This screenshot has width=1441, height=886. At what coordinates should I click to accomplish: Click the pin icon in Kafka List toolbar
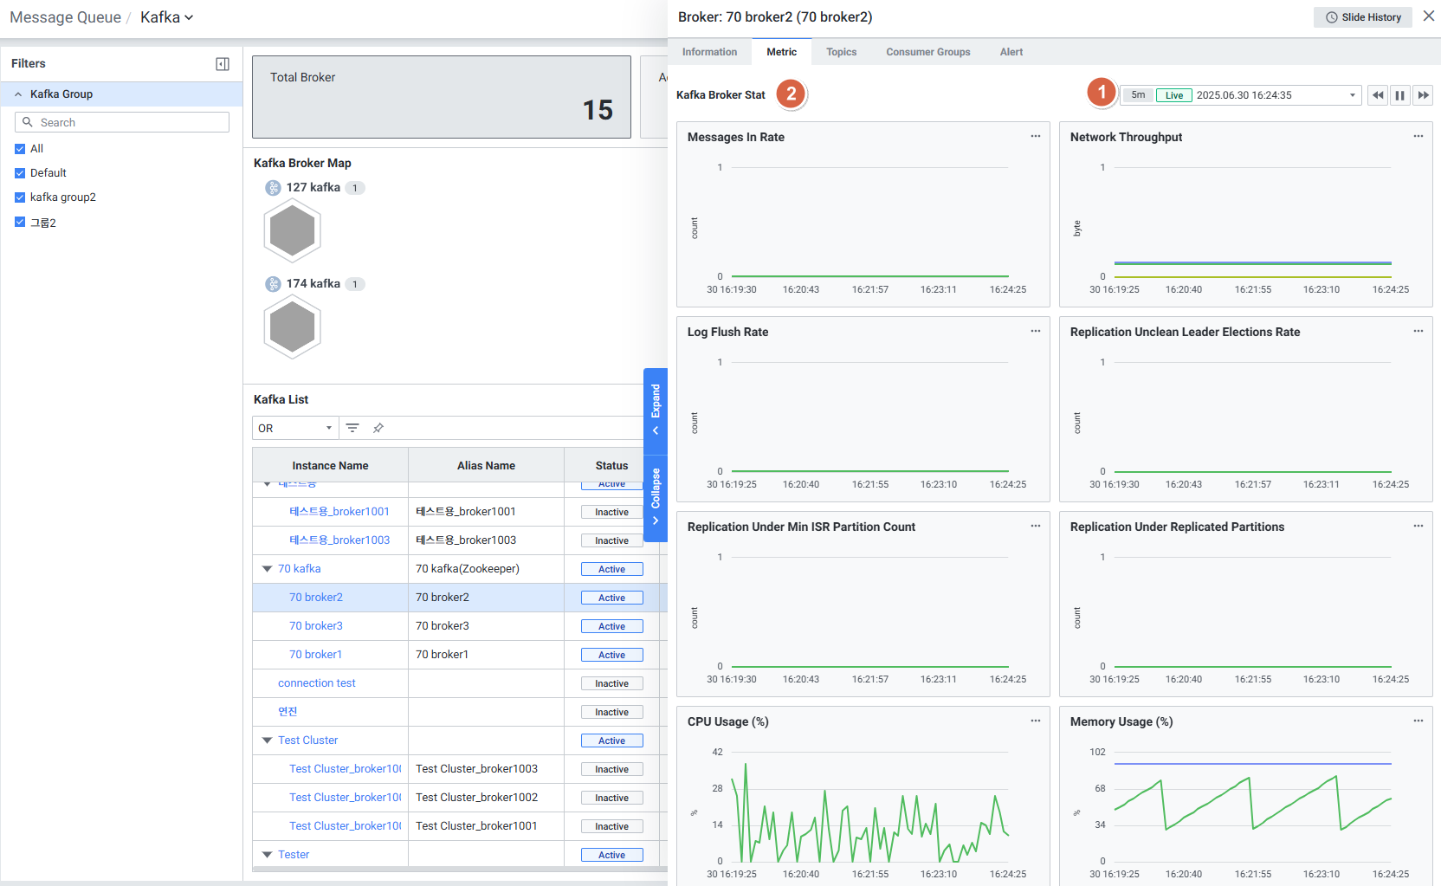pyautogui.click(x=378, y=428)
